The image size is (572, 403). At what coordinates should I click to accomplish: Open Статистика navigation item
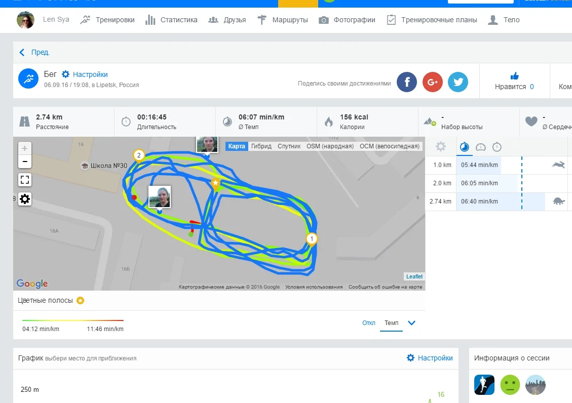(171, 20)
